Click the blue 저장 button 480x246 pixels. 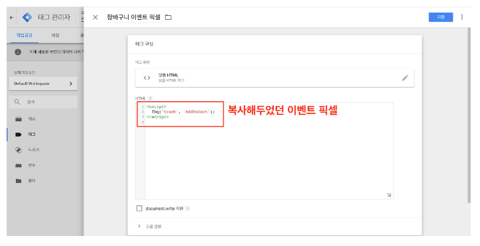point(440,17)
